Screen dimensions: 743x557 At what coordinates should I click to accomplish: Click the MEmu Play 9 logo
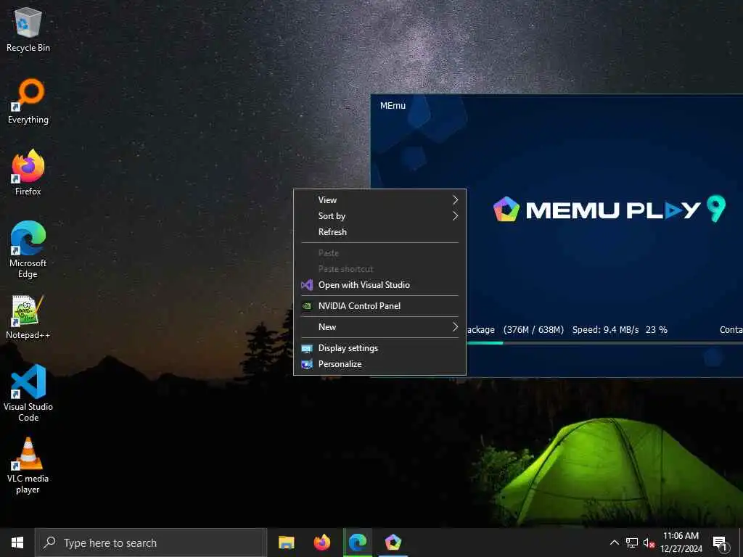click(609, 209)
